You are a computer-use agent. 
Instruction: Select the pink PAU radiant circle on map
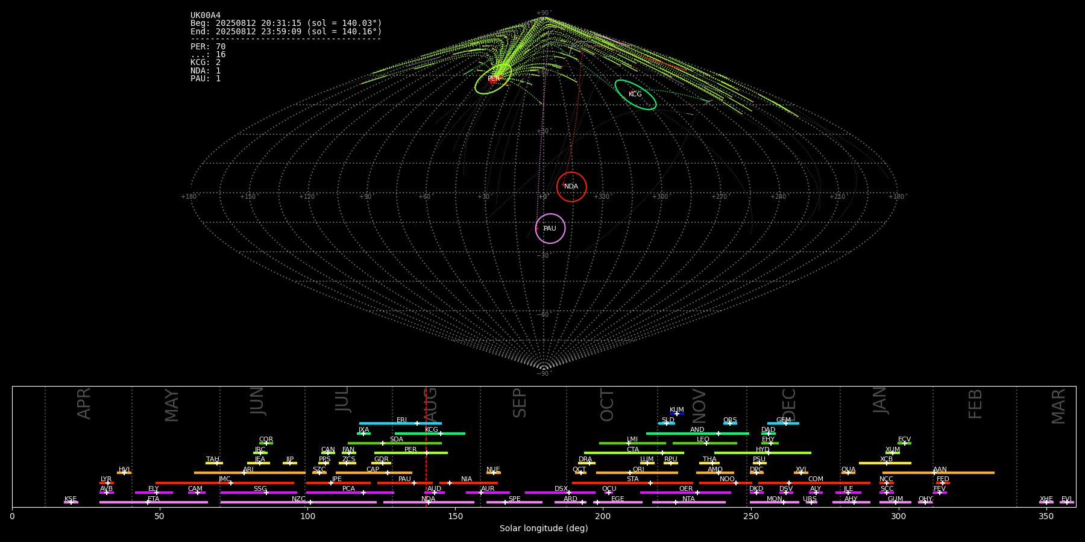point(550,228)
